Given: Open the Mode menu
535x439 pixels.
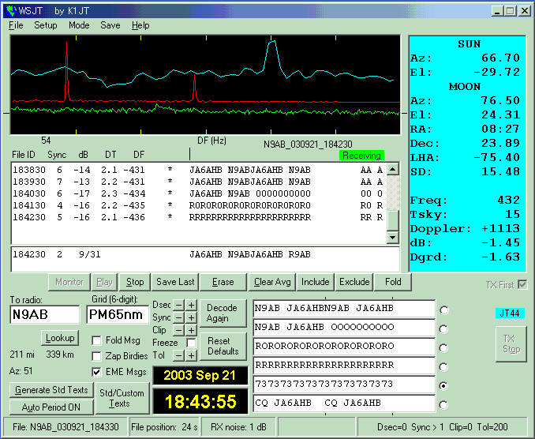Looking at the screenshot, I should tap(79, 25).
